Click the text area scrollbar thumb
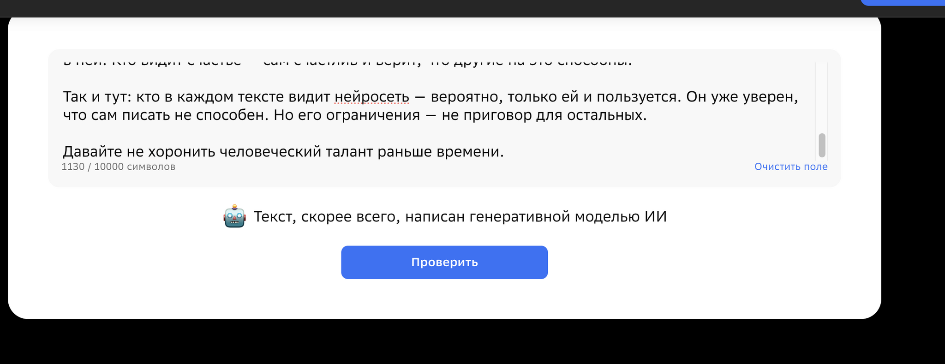 coord(822,145)
